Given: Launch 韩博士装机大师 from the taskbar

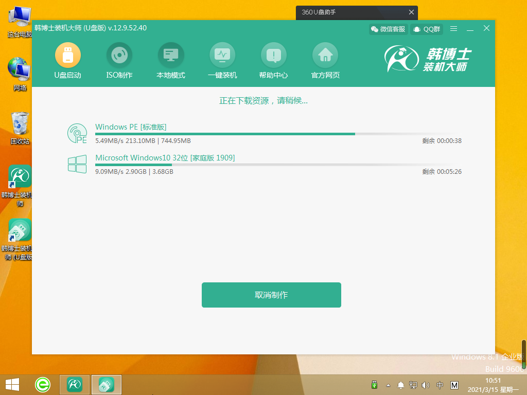Looking at the screenshot, I should click(74, 384).
